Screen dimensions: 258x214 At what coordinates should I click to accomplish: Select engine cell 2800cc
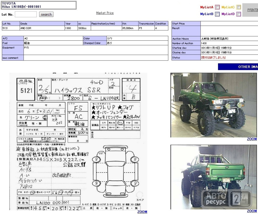[84, 28]
